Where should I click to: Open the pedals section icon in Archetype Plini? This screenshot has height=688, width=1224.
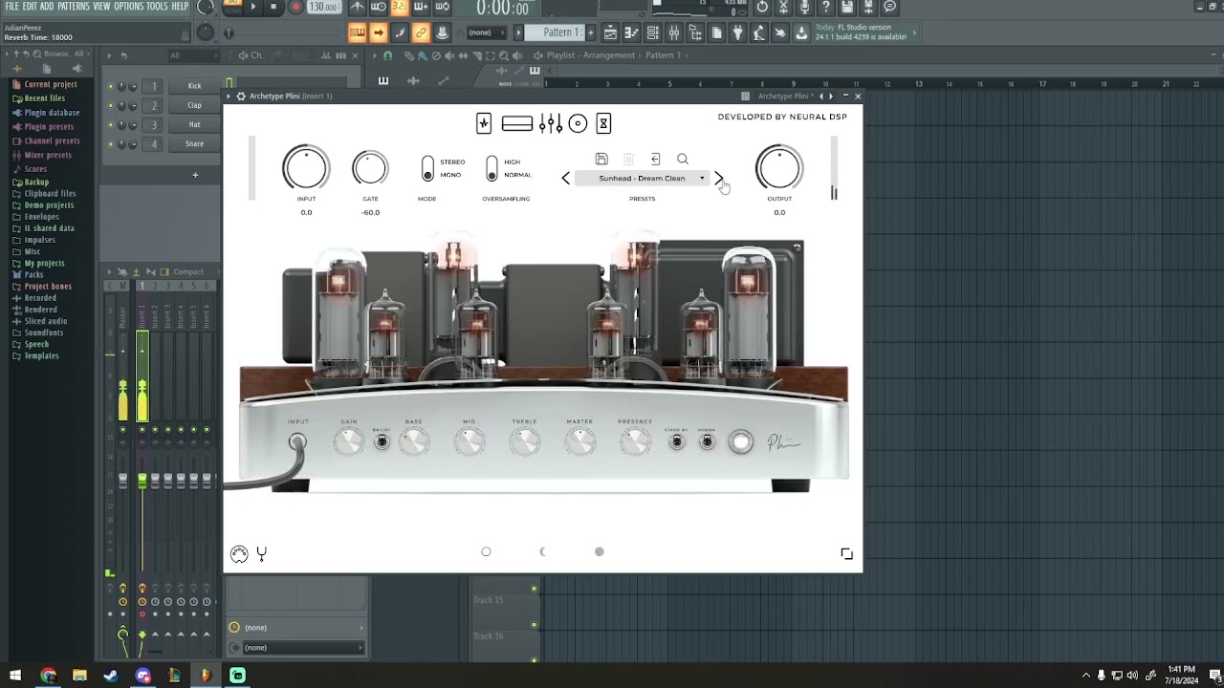tap(484, 123)
